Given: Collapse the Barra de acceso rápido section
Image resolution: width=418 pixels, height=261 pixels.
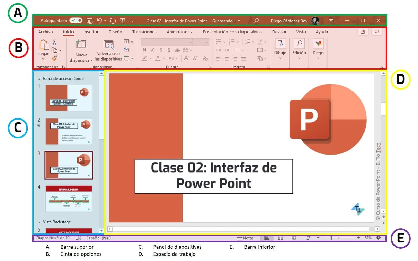Looking at the screenshot, I should tap(39, 79).
